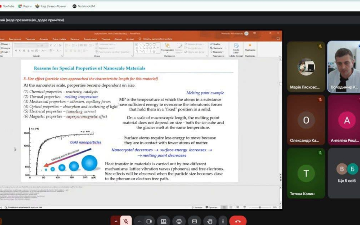Switch to Acrobat ribbon tab
The width and height of the screenshot is (360, 225).
(x=130, y=39)
